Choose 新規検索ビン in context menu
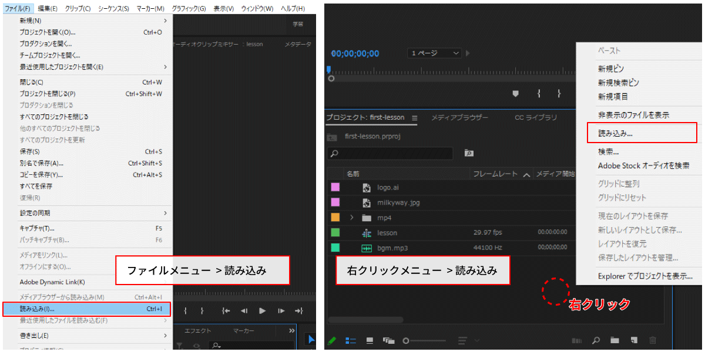 (x=619, y=83)
